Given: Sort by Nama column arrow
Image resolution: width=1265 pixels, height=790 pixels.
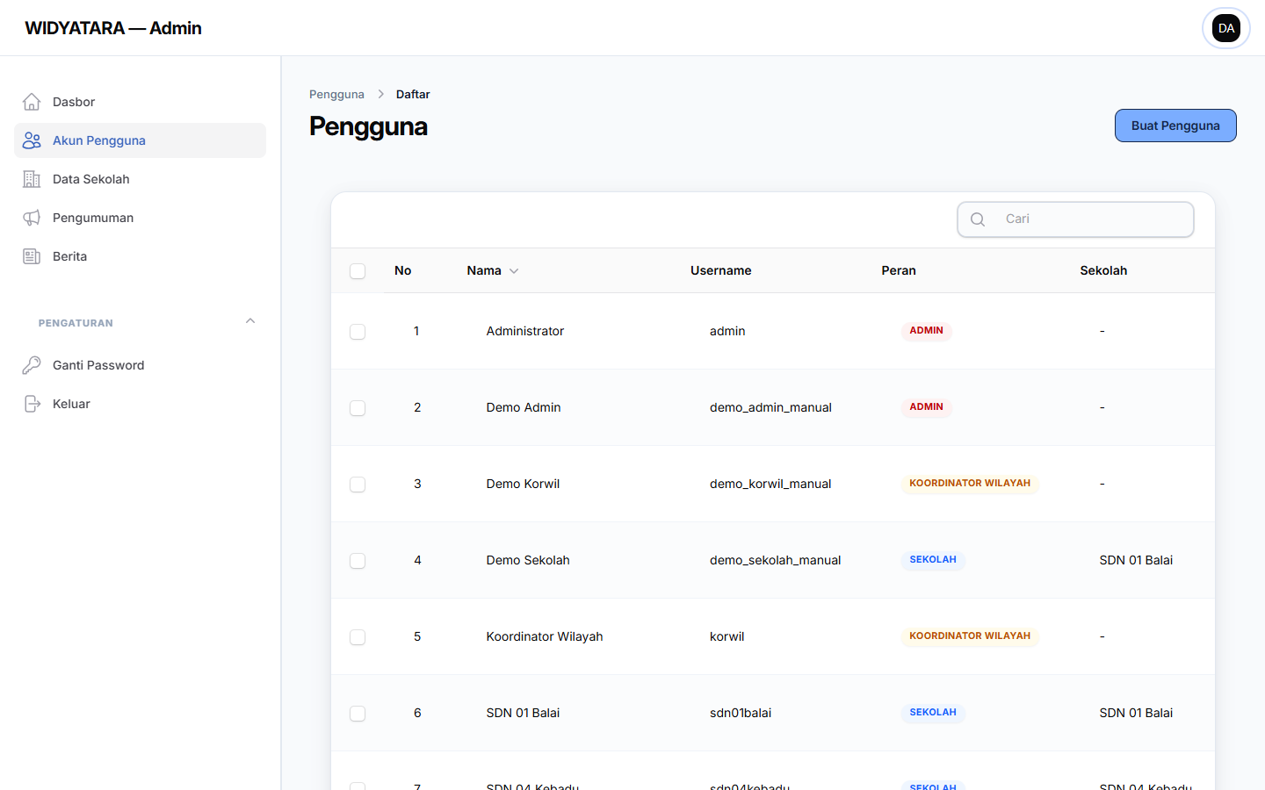Looking at the screenshot, I should pos(514,271).
